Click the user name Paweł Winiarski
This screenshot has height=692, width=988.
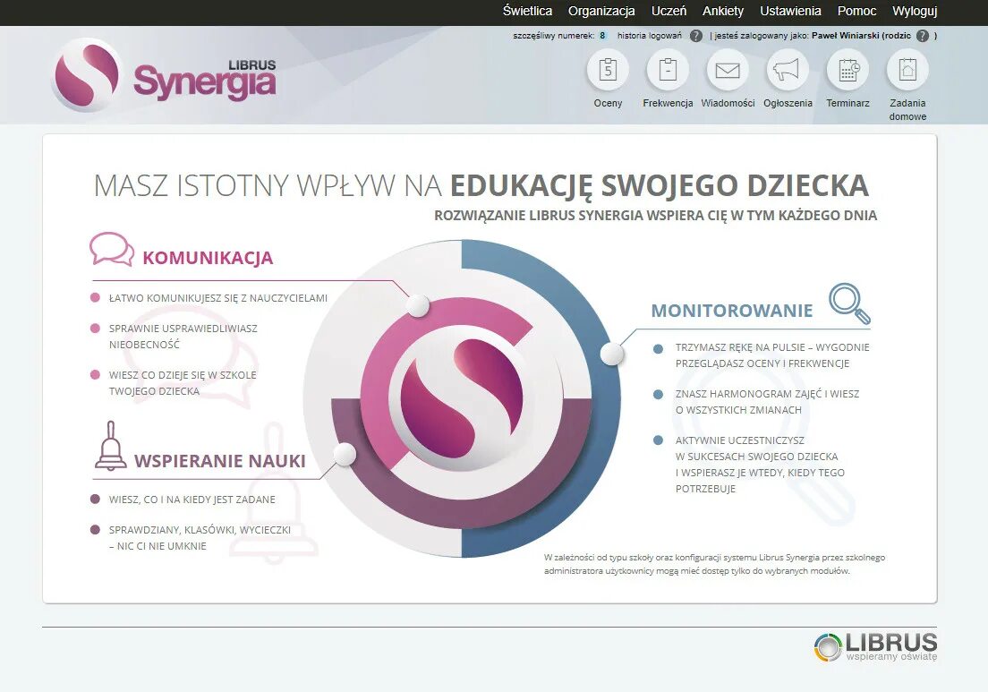tap(845, 36)
